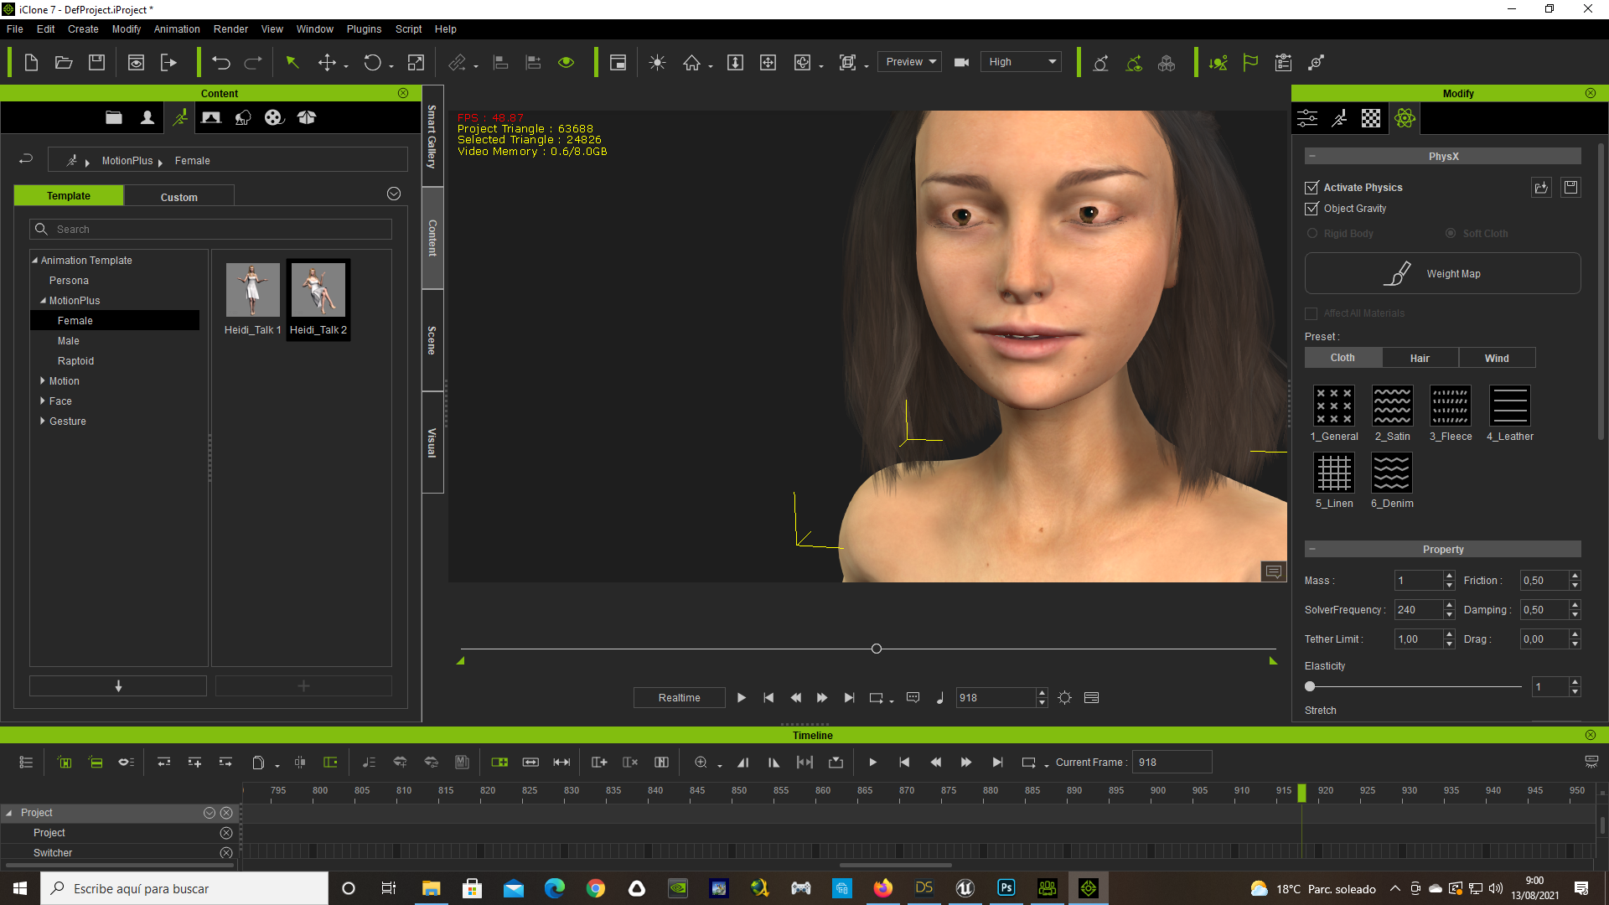
Task: Click the Save physics preset icon
Action: coord(1571,188)
